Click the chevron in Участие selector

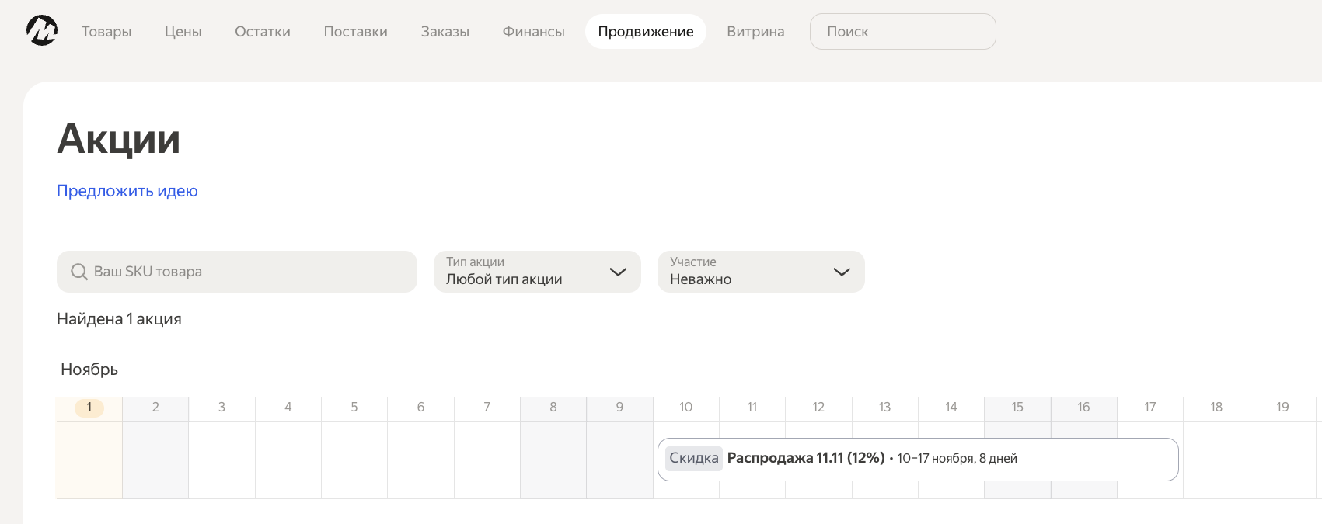pyautogui.click(x=841, y=272)
